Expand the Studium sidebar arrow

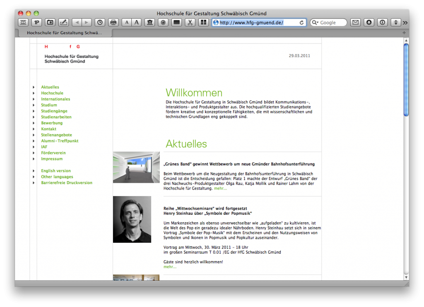pyautogui.click(x=34, y=105)
